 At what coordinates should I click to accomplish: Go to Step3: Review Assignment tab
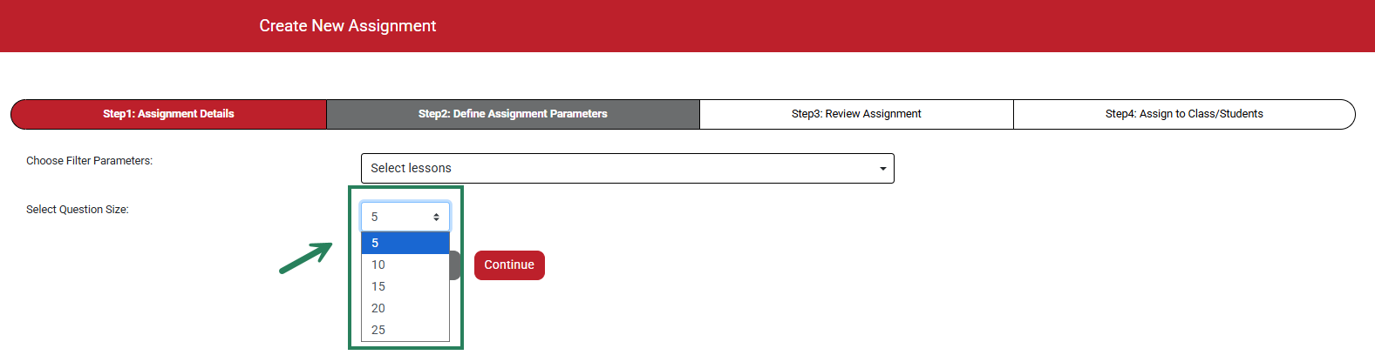856,114
